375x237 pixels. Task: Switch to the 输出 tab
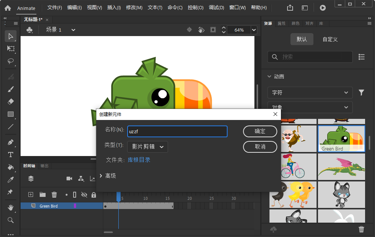[x=44, y=166]
